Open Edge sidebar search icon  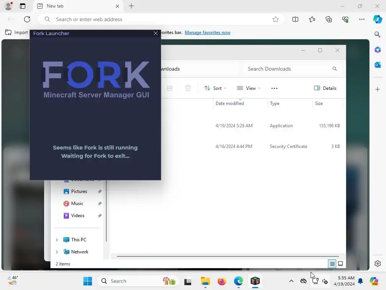[377, 34]
